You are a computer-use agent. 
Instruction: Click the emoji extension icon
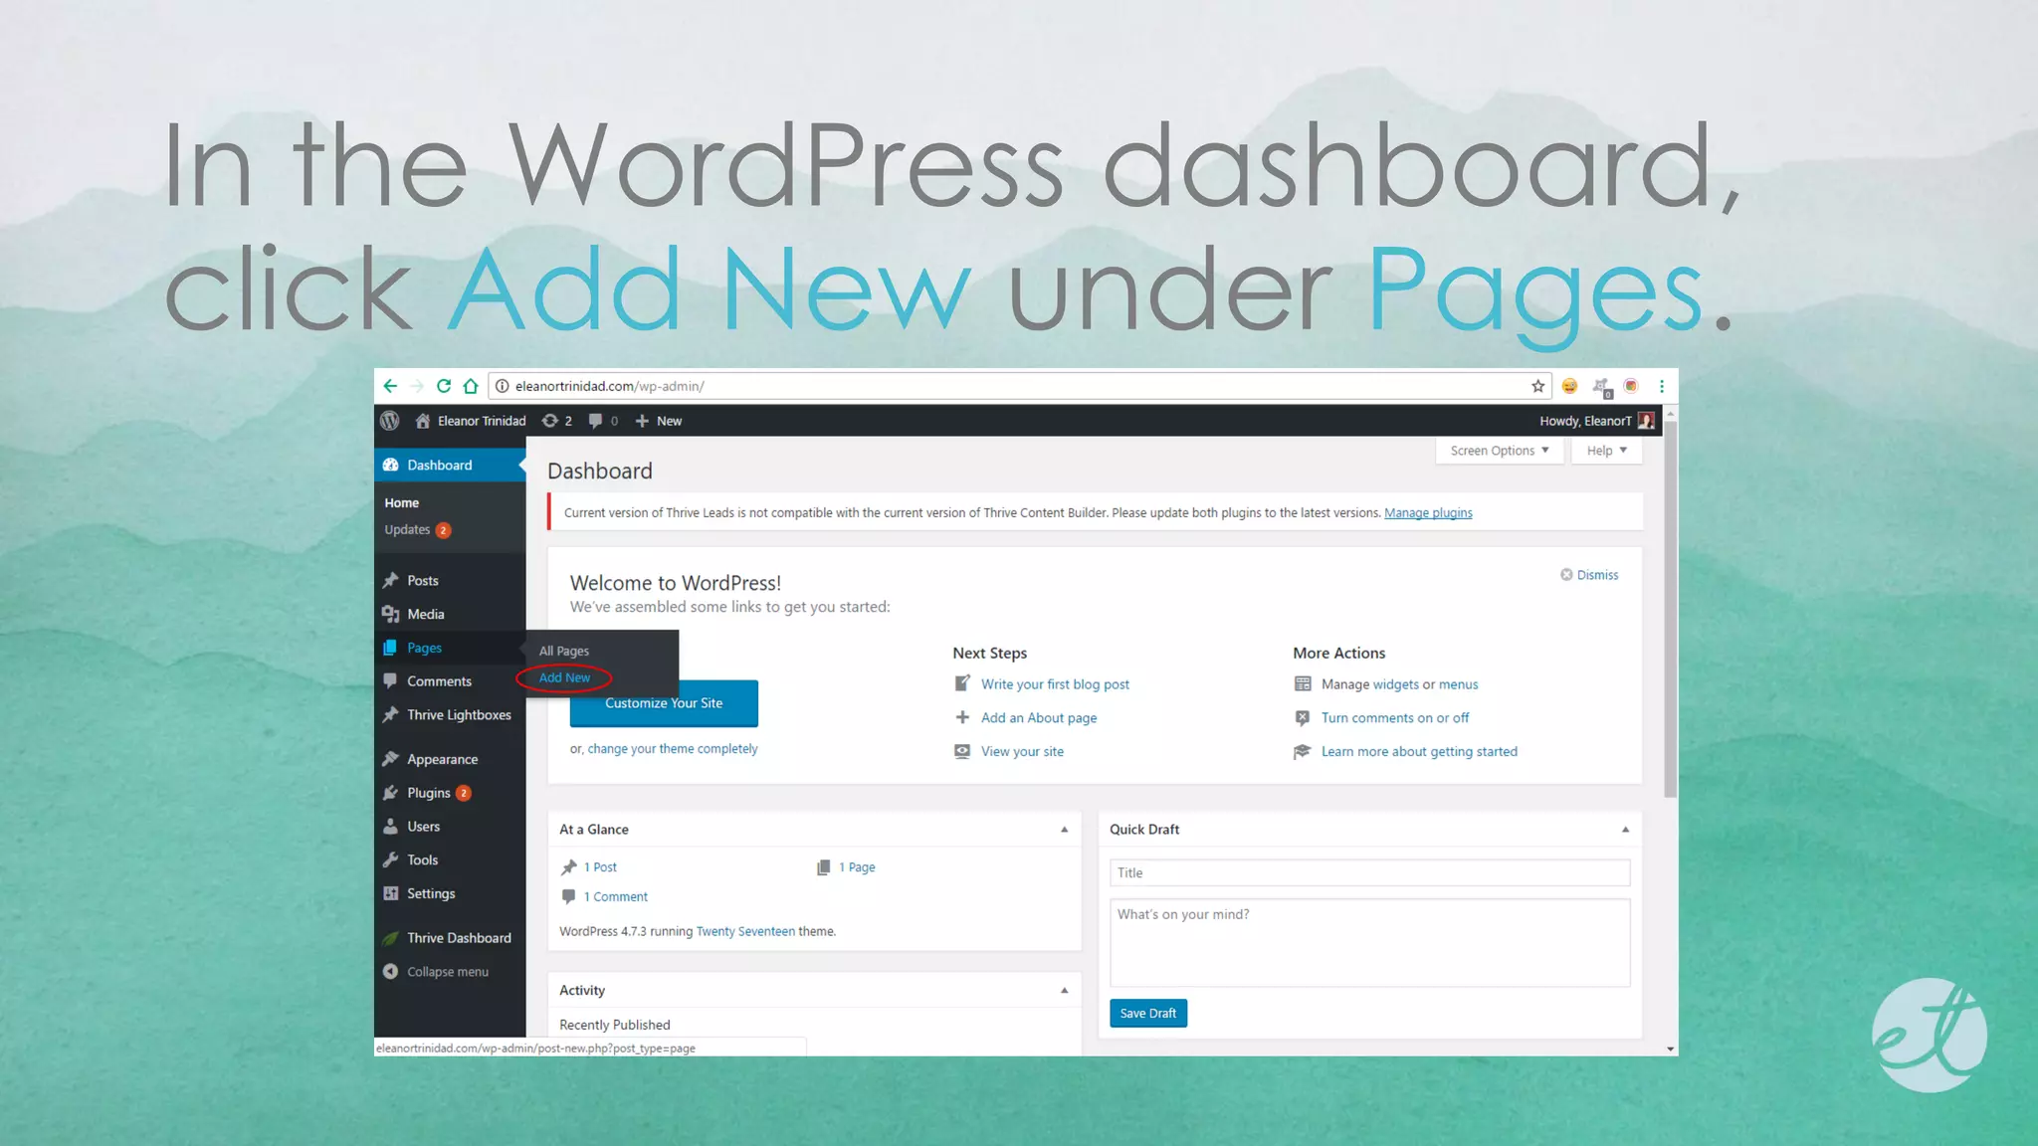click(x=1569, y=386)
